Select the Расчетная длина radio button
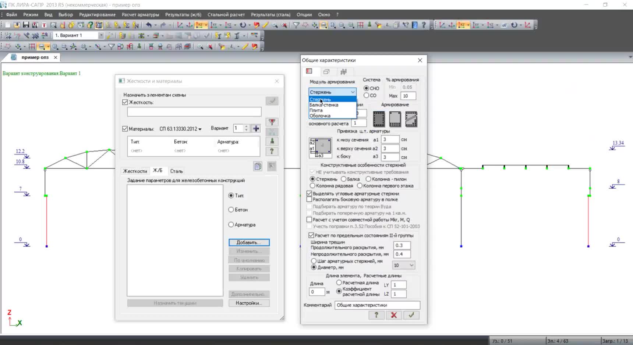The width and height of the screenshot is (633, 345). pos(339,282)
